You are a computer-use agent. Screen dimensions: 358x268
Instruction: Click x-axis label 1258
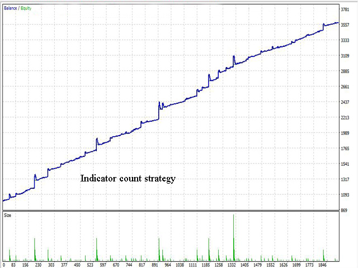[219, 265]
